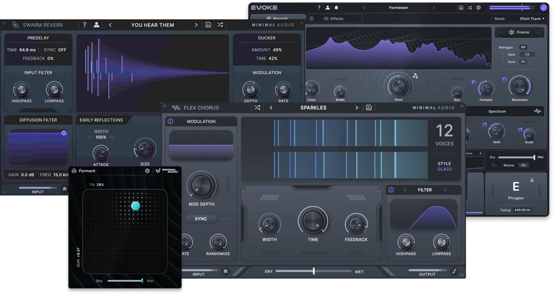Open Formant plugin settings gear
554x294 pixels.
pos(147,171)
